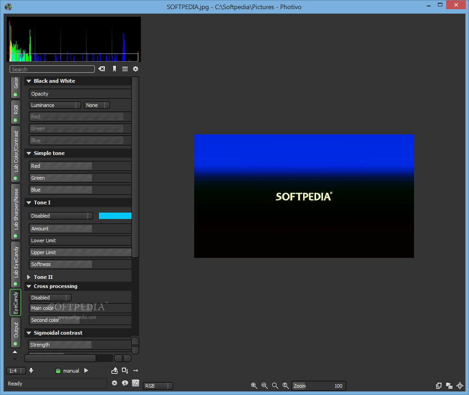
Task: Click the down arrow beside 1:4 selector
Action: [x=31, y=370]
